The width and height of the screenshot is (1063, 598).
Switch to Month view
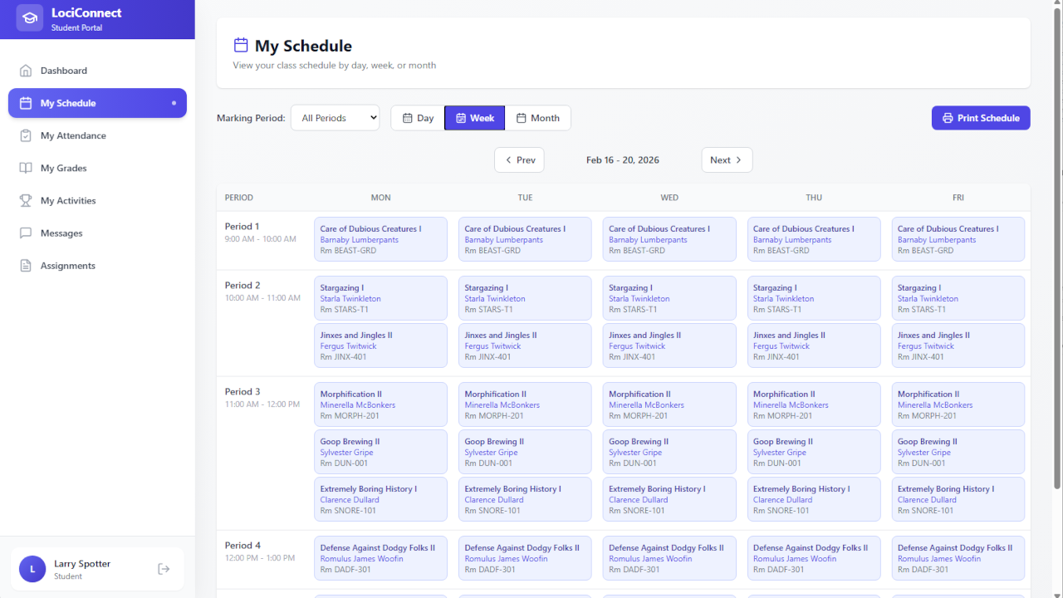[537, 118]
